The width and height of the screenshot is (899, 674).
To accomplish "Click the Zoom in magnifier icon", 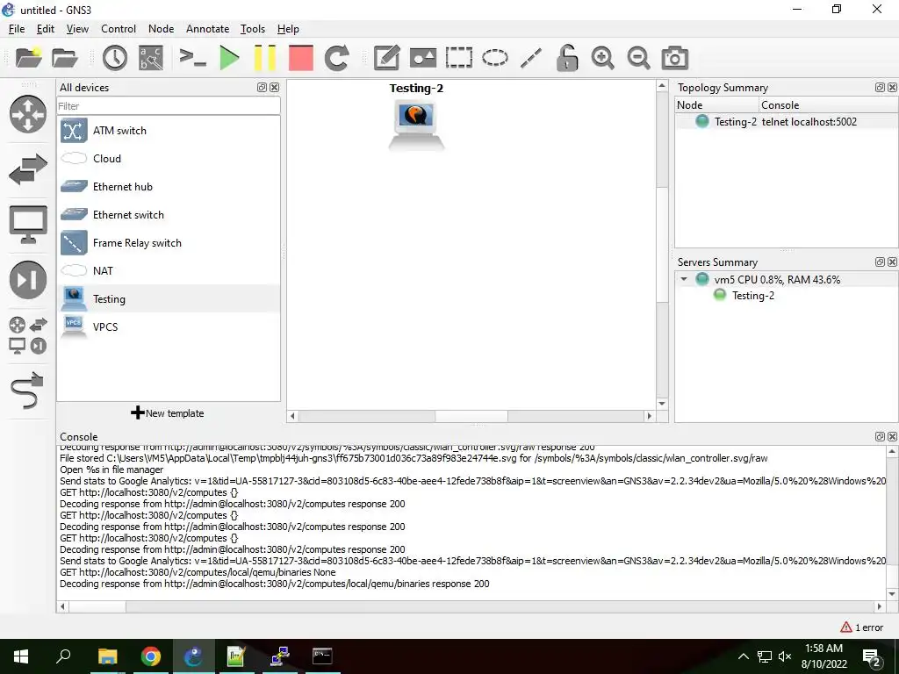I will click(x=602, y=58).
